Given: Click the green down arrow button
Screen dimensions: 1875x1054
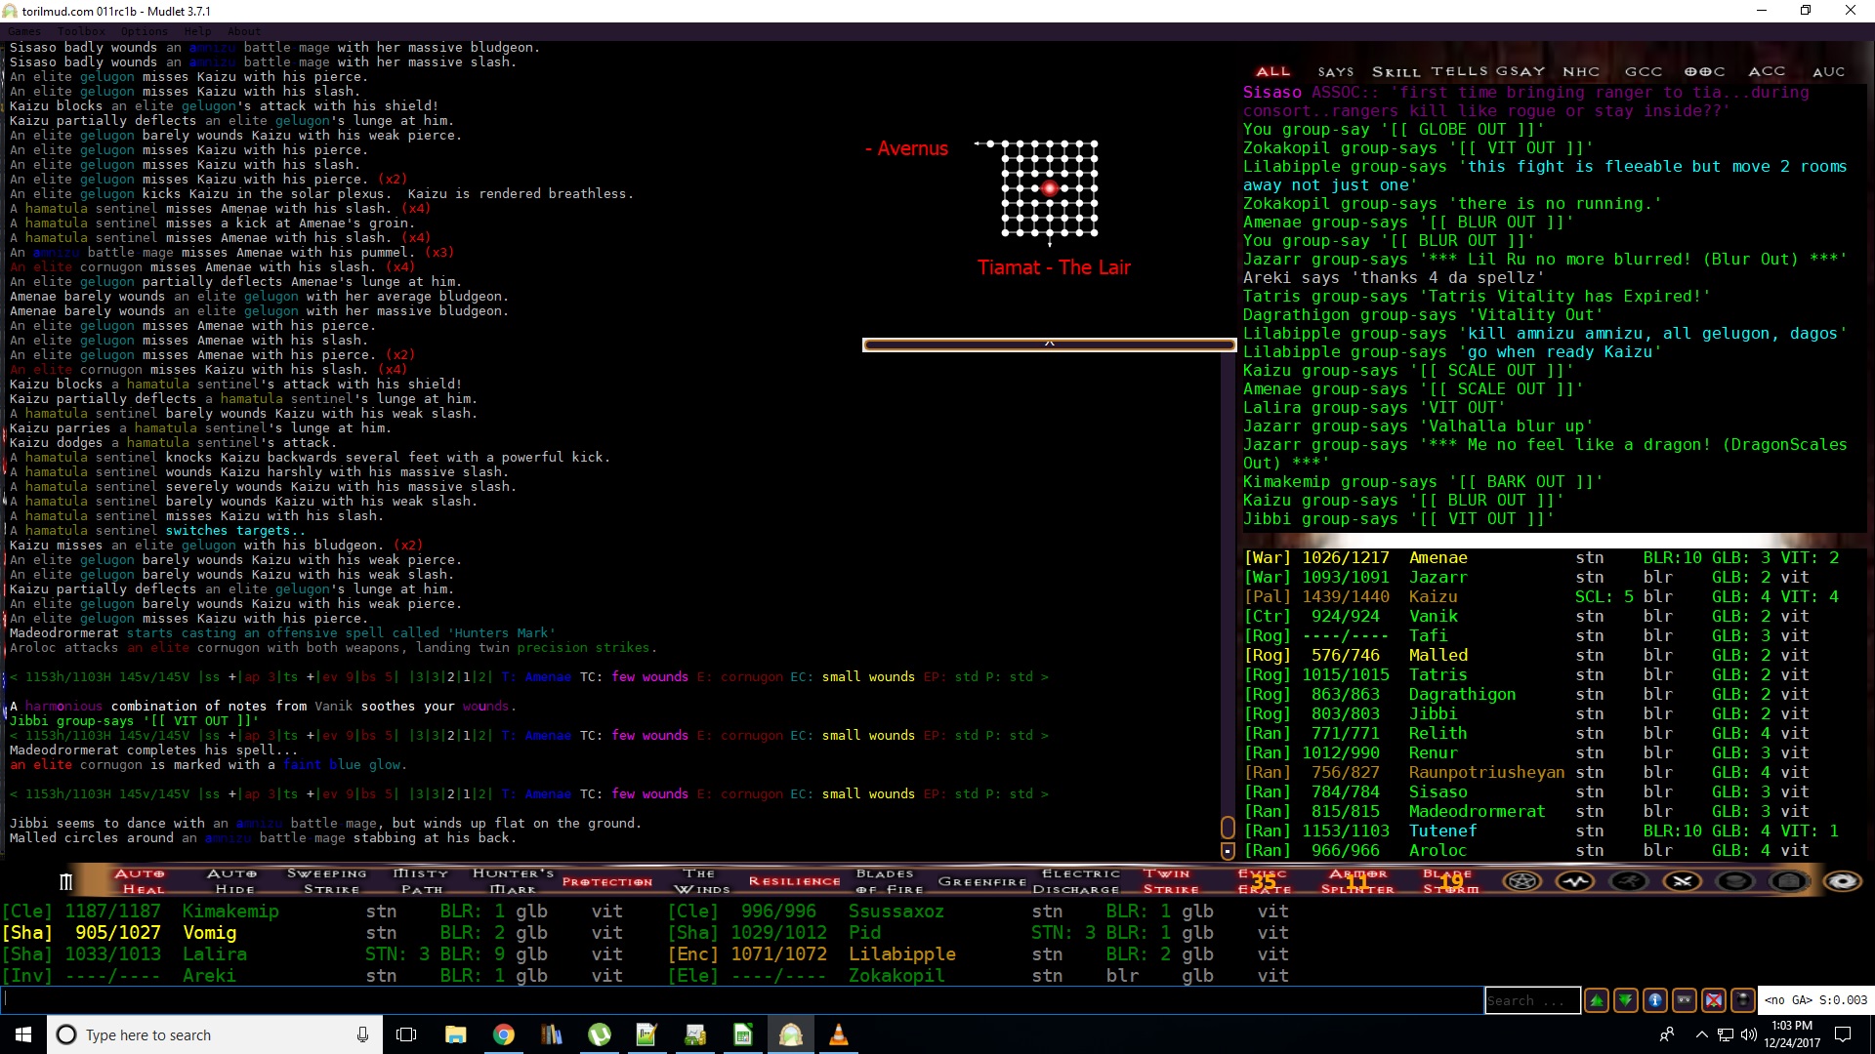Looking at the screenshot, I should coord(1626,1000).
